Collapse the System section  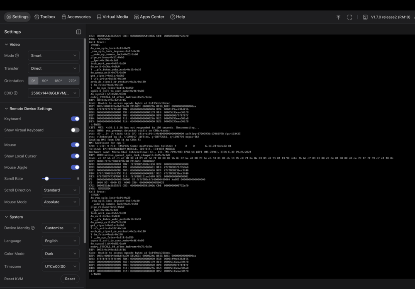(14, 217)
